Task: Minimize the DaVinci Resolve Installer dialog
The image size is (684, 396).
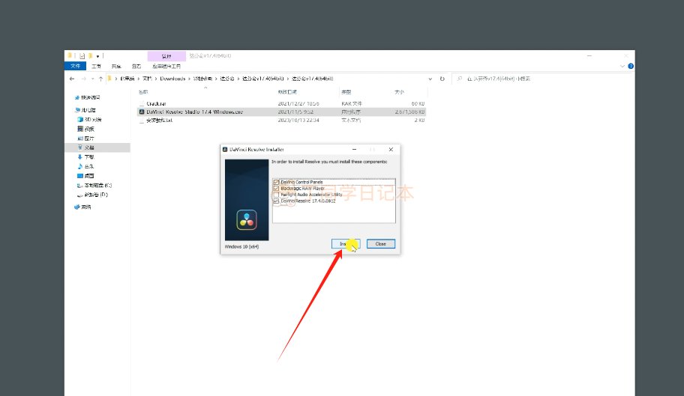Action: [x=354, y=149]
